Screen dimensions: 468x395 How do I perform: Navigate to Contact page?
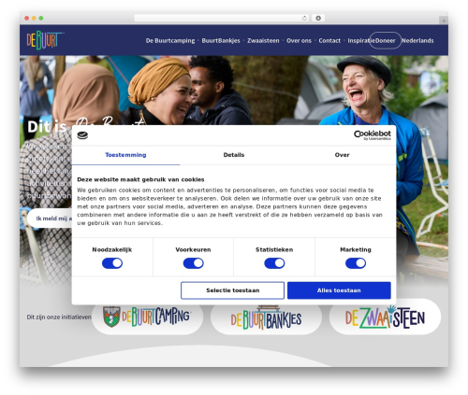tap(329, 41)
